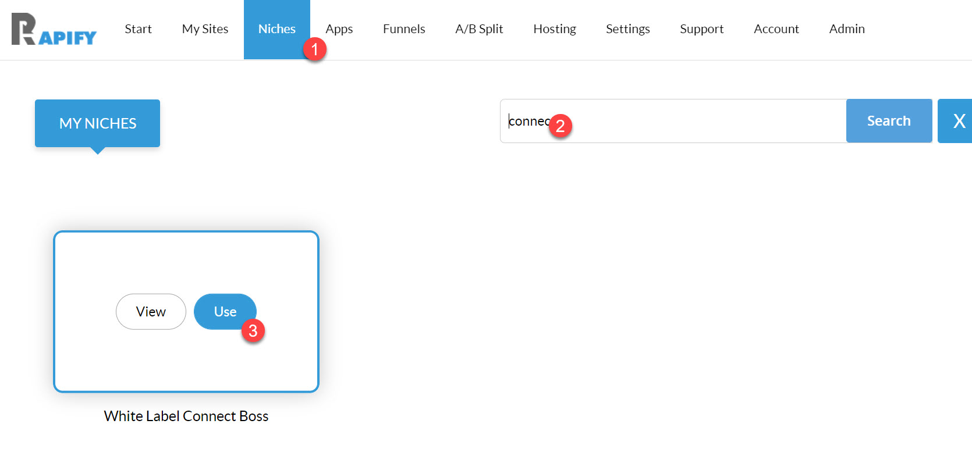Viewport: 972px width, 456px height.
Task: Click the White Label Connect Boss title
Action: [x=186, y=416]
